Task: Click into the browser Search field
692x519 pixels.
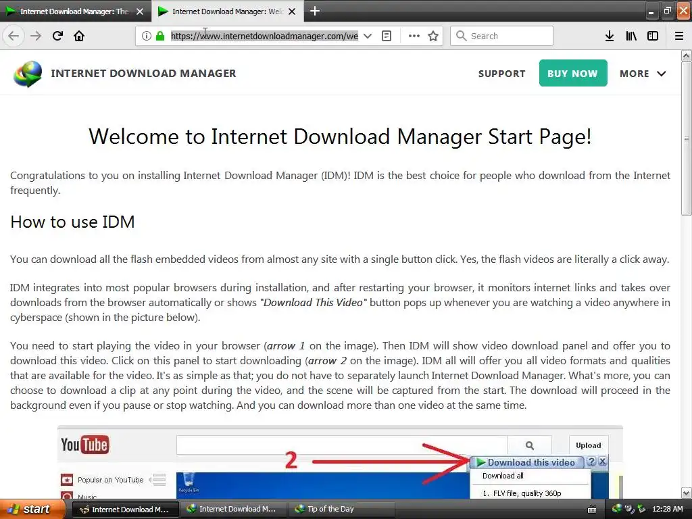Action: [501, 36]
